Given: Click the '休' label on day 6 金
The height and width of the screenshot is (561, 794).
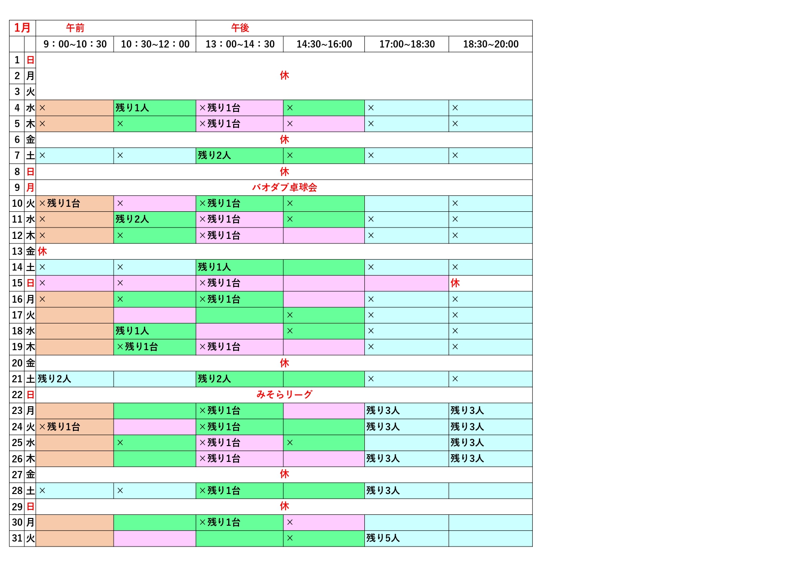Looking at the screenshot, I should click(284, 139).
